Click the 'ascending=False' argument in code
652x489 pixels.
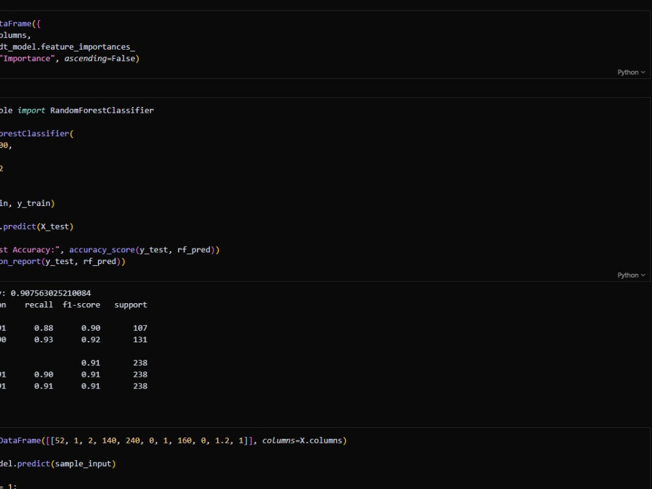[x=100, y=59]
